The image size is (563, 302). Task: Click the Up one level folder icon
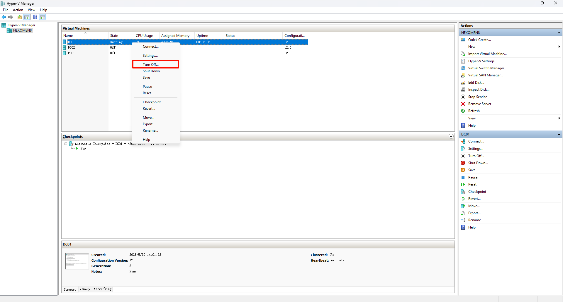pos(20,17)
